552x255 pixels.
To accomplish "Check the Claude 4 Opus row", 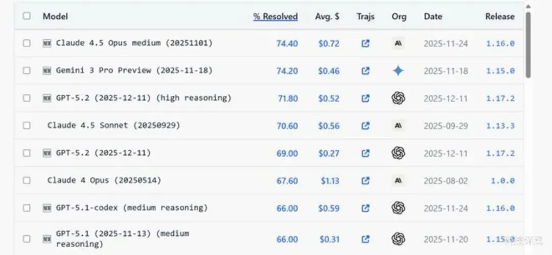I will coord(27,181).
